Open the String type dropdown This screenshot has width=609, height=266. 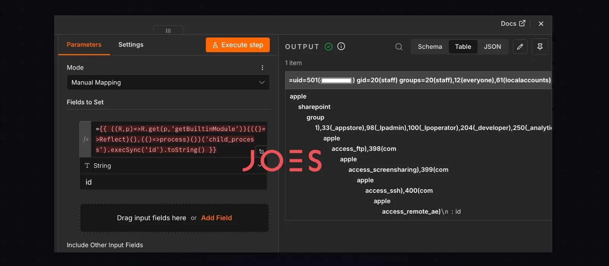click(173, 166)
